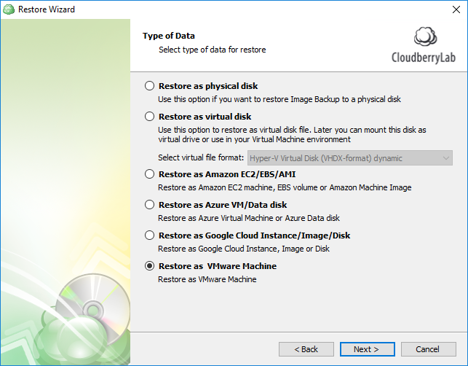468x366 pixels.
Task: Click the Back button
Action: tap(306, 349)
